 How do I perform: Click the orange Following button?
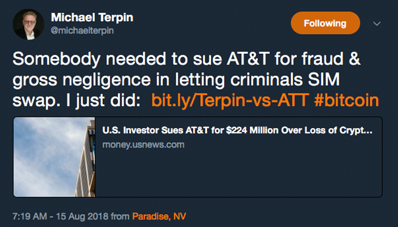click(325, 23)
